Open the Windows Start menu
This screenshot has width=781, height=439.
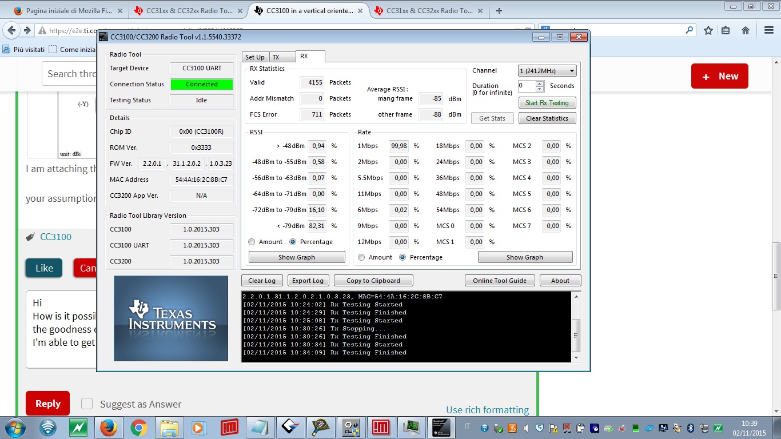pos(15,427)
